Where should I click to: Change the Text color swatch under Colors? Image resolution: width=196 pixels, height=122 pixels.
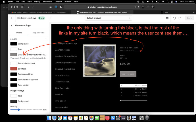tap(14, 49)
